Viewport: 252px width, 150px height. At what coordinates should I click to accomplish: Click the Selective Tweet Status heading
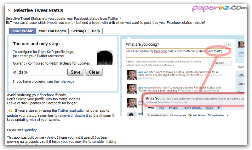pyautogui.click(x=38, y=10)
